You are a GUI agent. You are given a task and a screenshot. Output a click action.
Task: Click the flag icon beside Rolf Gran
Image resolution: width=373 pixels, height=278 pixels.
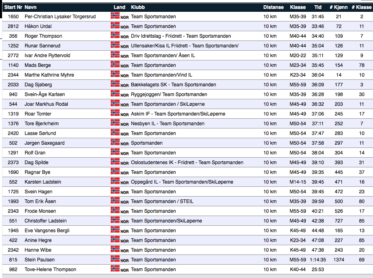pyautogui.click(x=115, y=152)
